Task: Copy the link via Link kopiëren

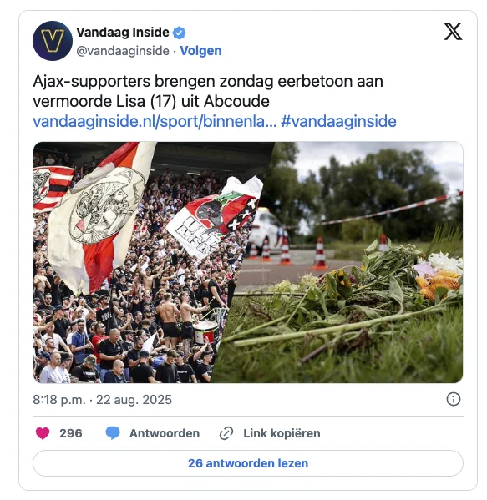Action: [282, 433]
